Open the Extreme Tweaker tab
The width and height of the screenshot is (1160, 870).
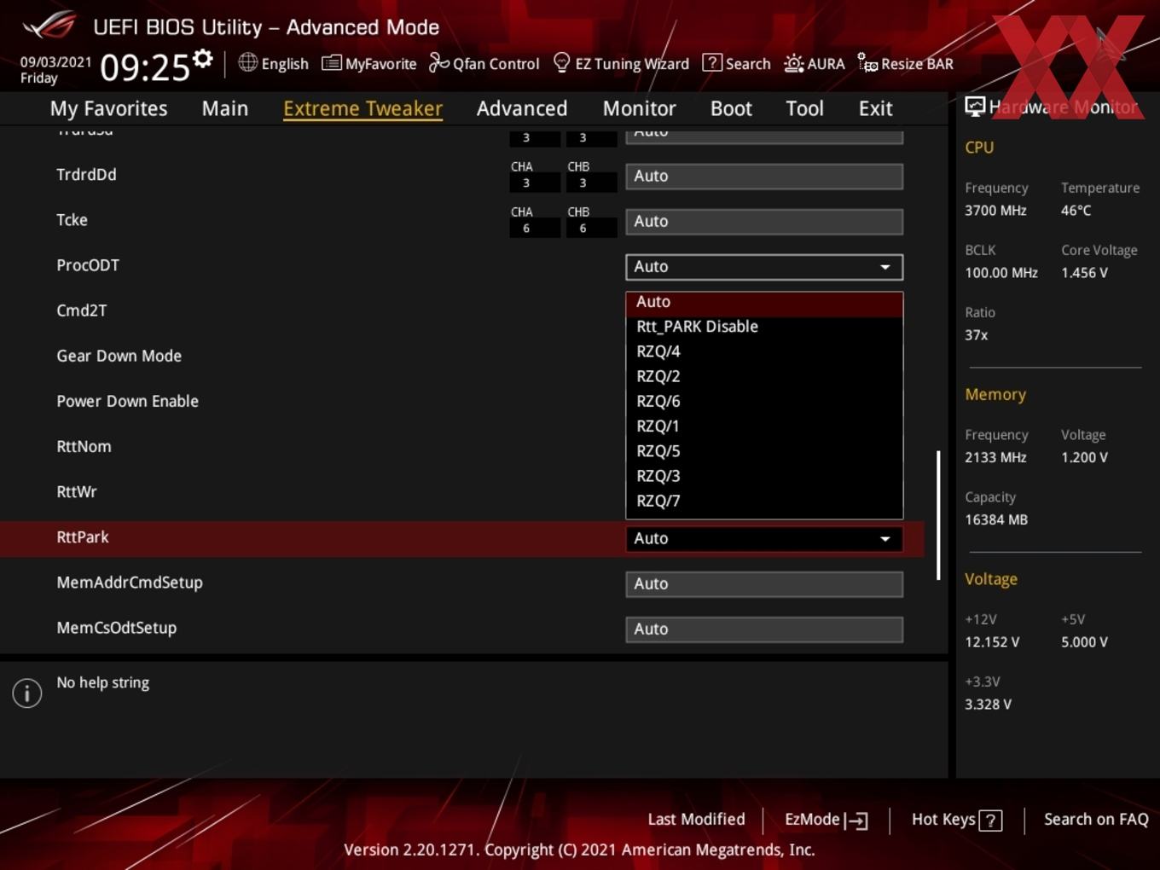coord(362,108)
